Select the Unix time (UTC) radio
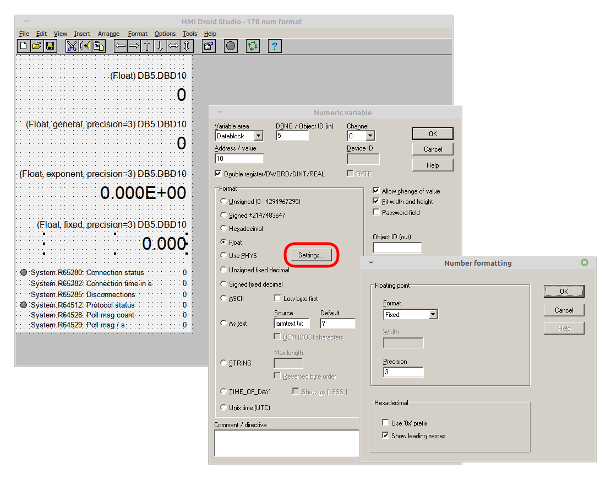Viewport: 611px width, 479px height. point(223,407)
